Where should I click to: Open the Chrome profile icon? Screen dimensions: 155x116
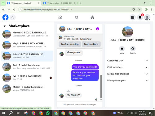(x=146, y=10)
